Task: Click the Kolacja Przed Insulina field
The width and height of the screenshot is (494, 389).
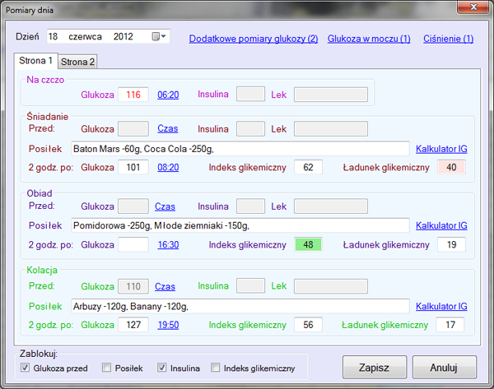Action: tap(250, 285)
